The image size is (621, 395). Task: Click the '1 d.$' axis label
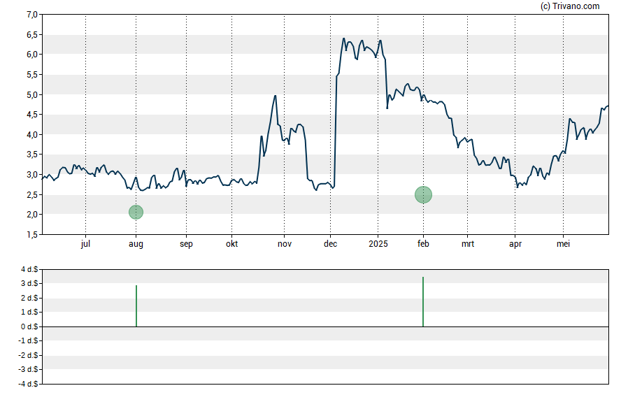[29, 312]
